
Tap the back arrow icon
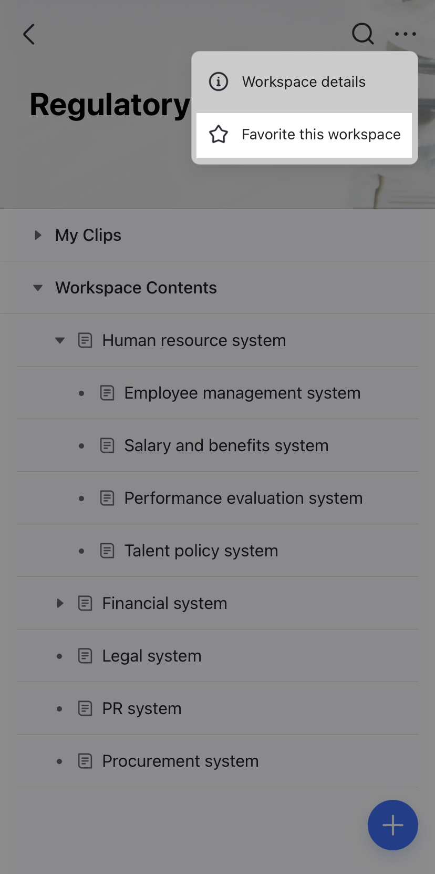coord(29,35)
